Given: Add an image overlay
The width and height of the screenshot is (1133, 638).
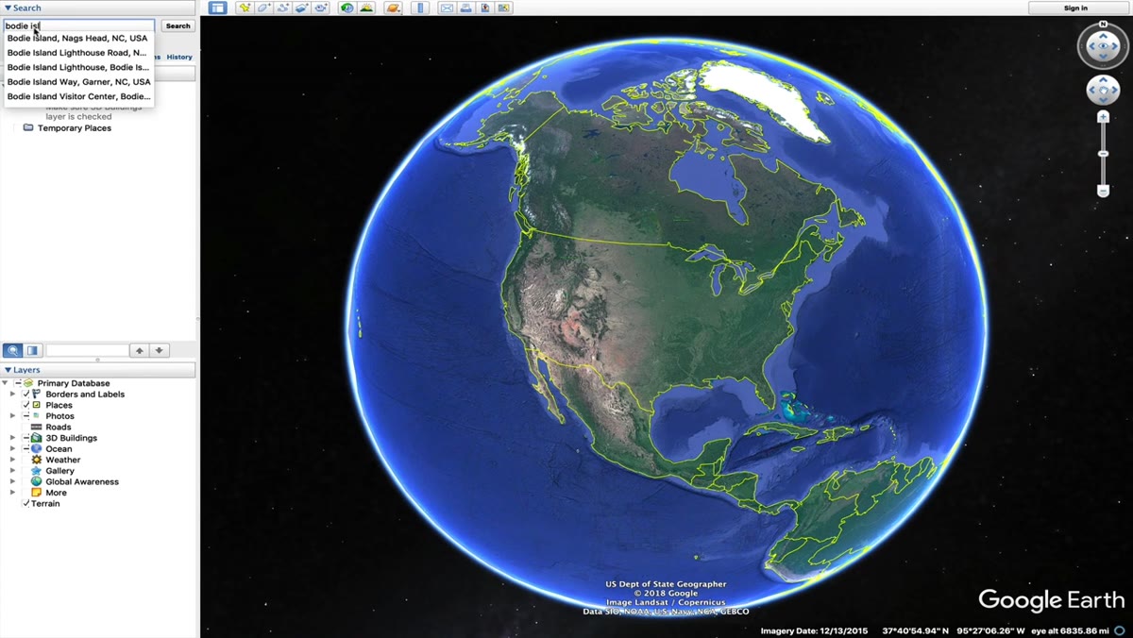Looking at the screenshot, I should pyautogui.click(x=301, y=8).
